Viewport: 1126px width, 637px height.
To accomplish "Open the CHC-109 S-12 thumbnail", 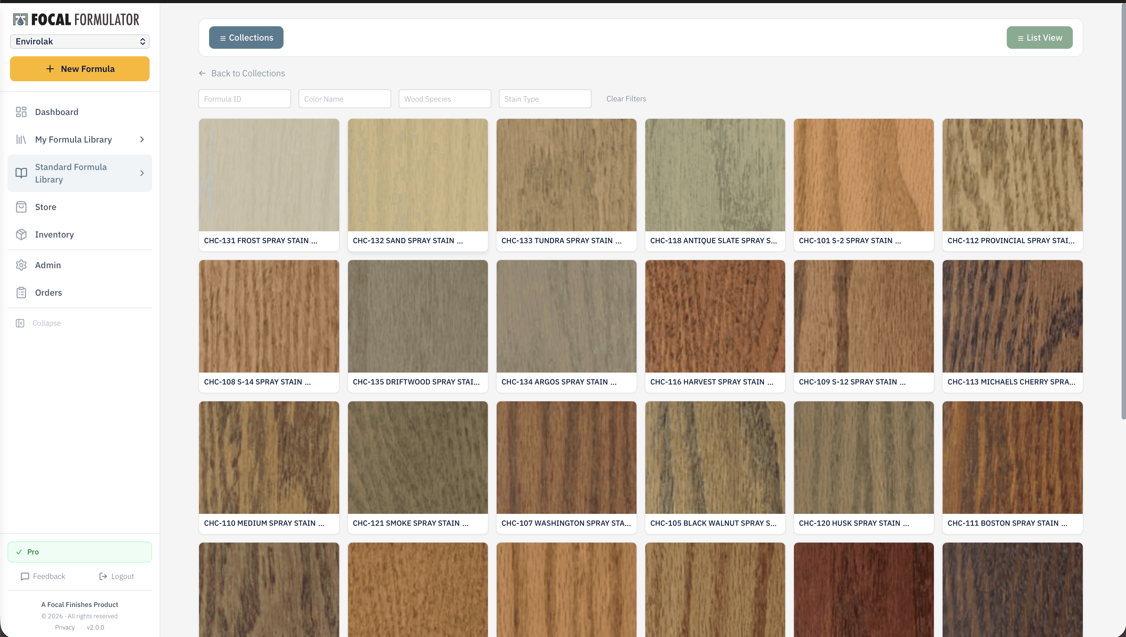I will coord(864,316).
